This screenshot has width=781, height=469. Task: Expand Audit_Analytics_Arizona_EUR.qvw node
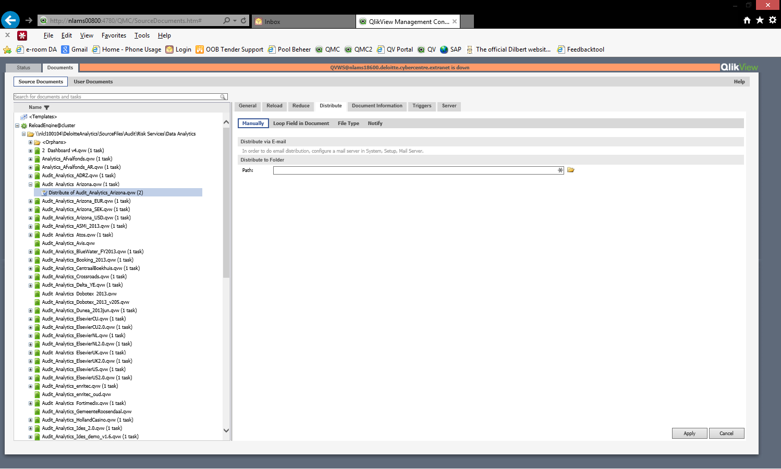click(30, 201)
